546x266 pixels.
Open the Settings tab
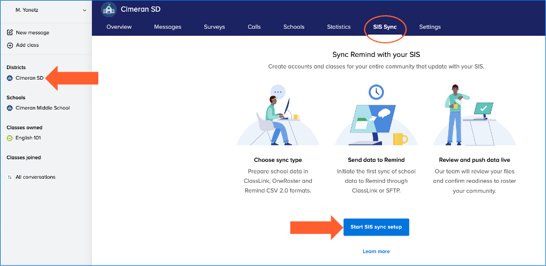pyautogui.click(x=430, y=27)
